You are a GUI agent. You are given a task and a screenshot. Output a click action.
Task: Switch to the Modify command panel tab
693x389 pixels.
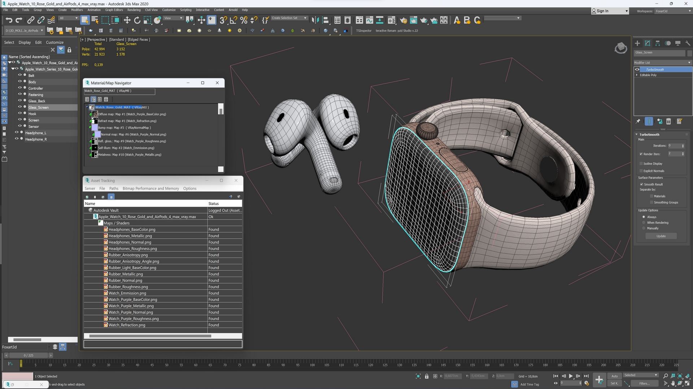pyautogui.click(x=648, y=43)
